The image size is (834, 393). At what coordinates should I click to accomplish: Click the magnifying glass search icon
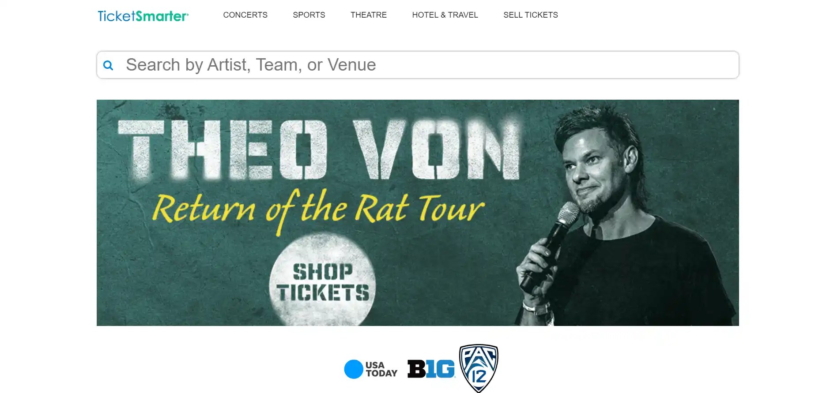pos(109,65)
